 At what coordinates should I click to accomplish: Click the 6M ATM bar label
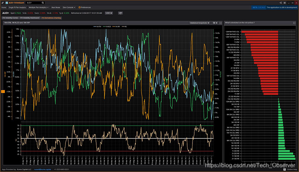point(236,55)
